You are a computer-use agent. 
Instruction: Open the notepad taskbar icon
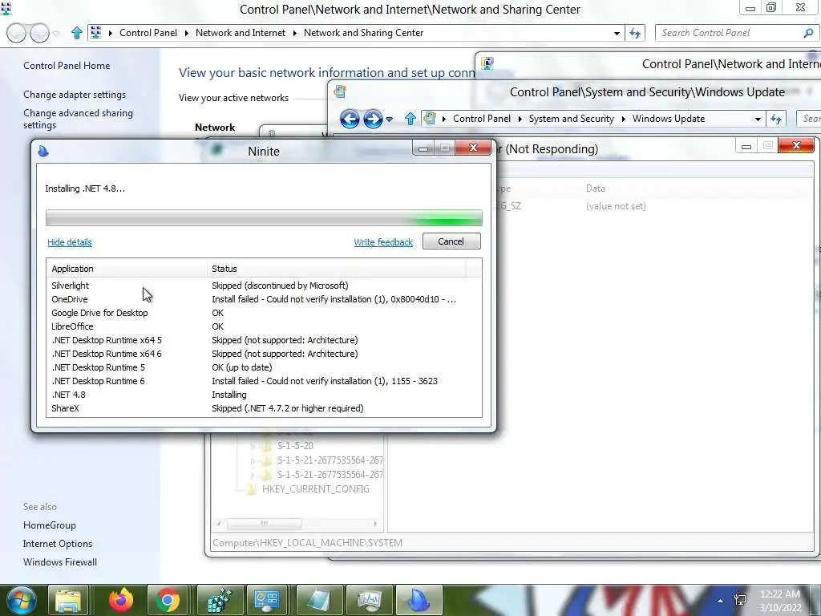click(319, 600)
